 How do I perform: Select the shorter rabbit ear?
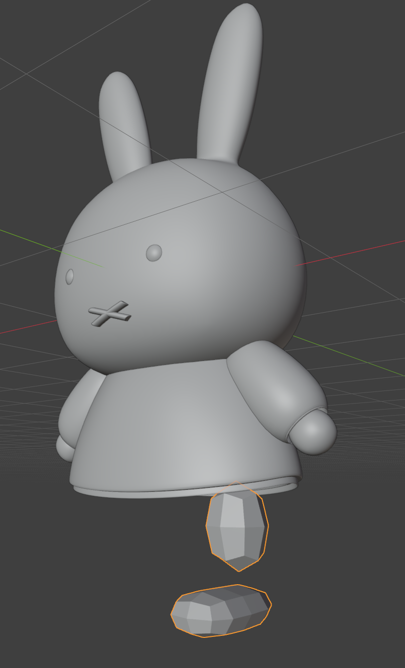pyautogui.click(x=122, y=125)
